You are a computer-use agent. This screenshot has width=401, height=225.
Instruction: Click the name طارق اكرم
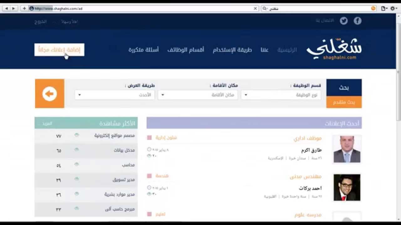(x=311, y=150)
